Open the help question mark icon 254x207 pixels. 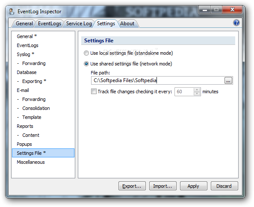click(x=236, y=23)
